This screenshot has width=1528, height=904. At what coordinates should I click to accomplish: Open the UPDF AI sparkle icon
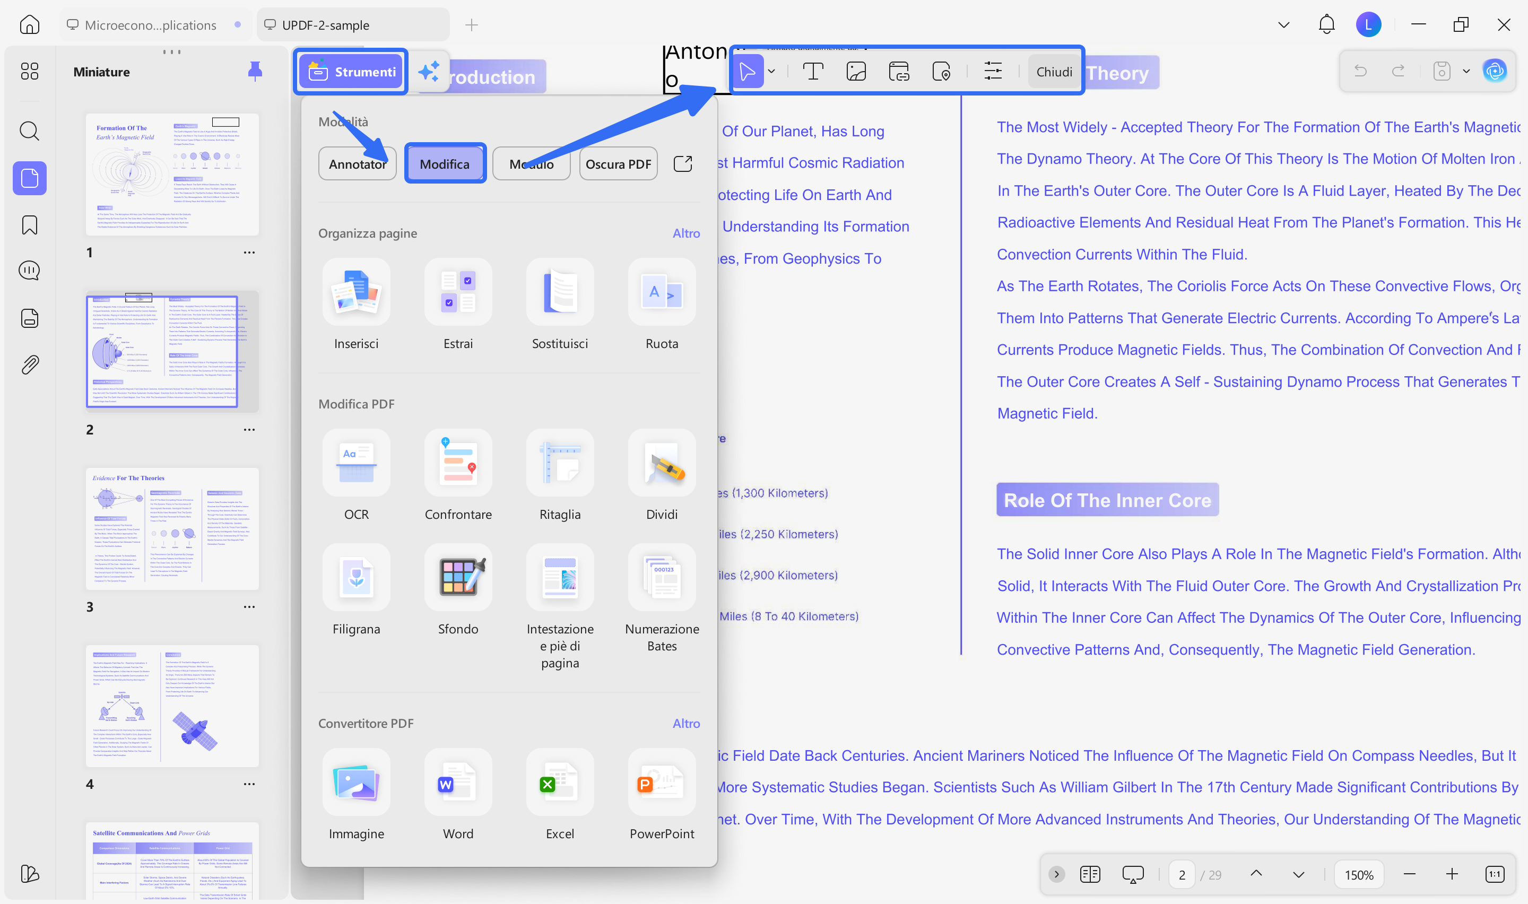point(429,71)
